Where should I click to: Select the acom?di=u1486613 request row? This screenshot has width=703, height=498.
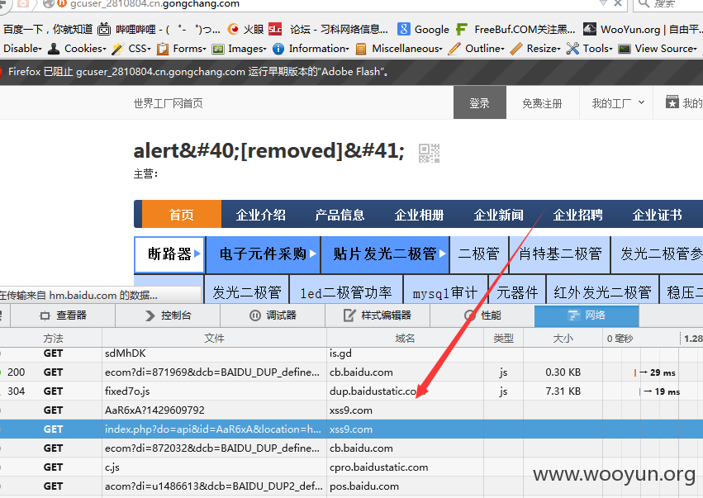(x=352, y=486)
